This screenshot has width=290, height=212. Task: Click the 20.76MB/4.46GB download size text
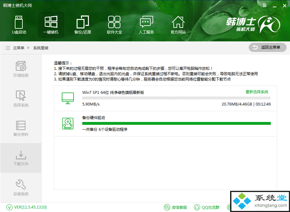[237, 104]
